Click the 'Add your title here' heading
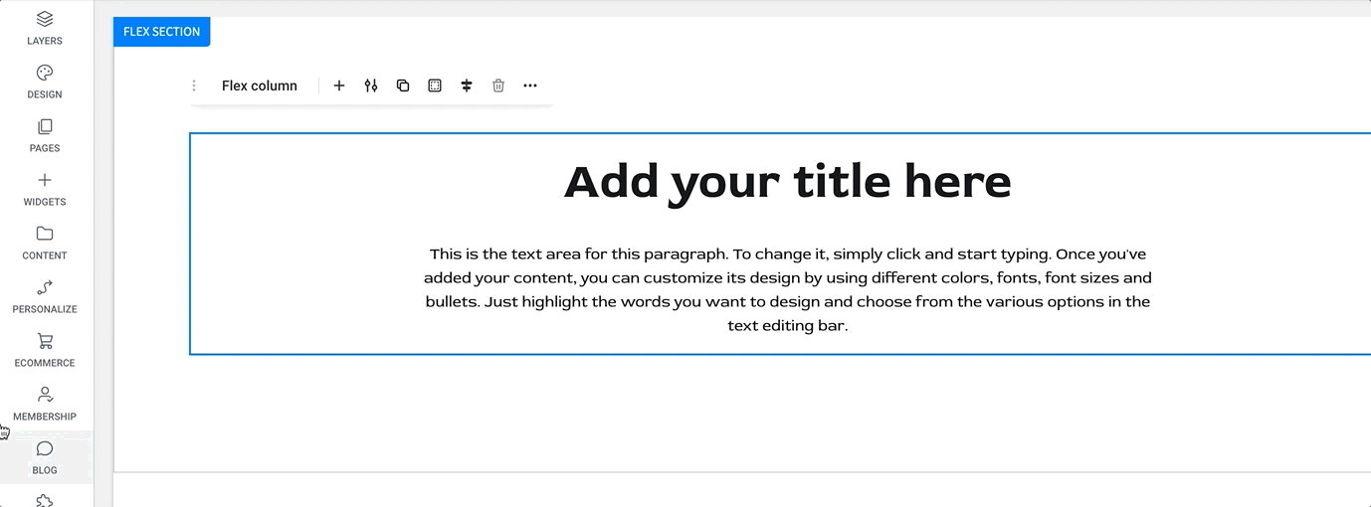The image size is (1371, 507). [787, 182]
